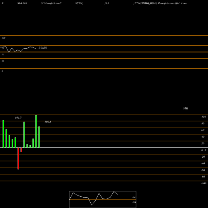Click the MR panel title text

click(x=186, y=108)
